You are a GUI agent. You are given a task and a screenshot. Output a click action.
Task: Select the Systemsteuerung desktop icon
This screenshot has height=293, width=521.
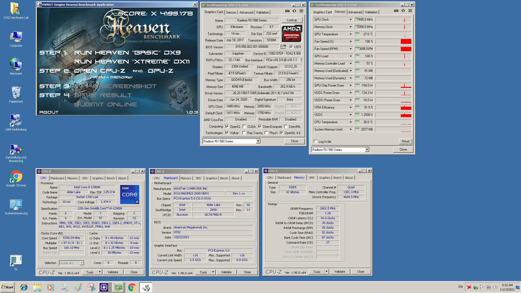pos(16,207)
